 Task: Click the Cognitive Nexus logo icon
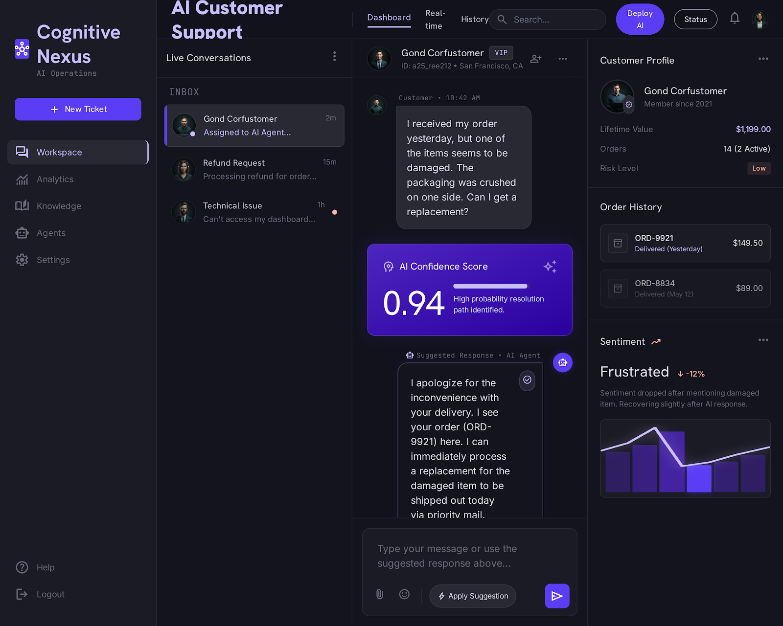pyautogui.click(x=22, y=49)
